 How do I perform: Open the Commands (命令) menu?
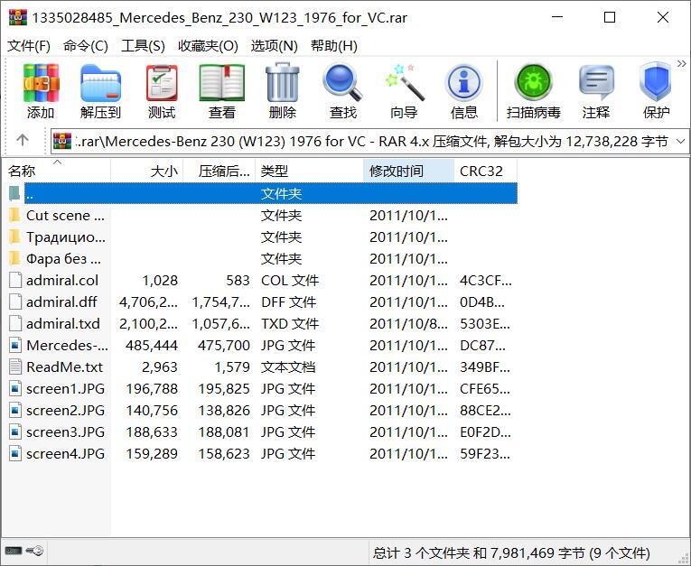(86, 46)
